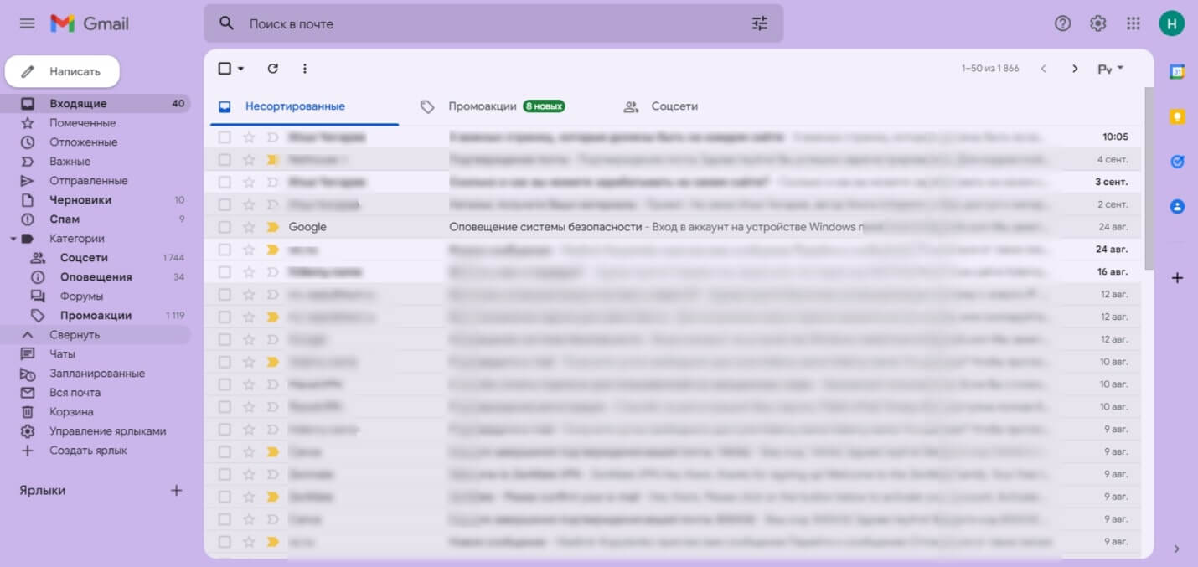Viewport: 1198px width, 567px height.
Task: Open Google Keep in side panel
Action: pyautogui.click(x=1177, y=116)
